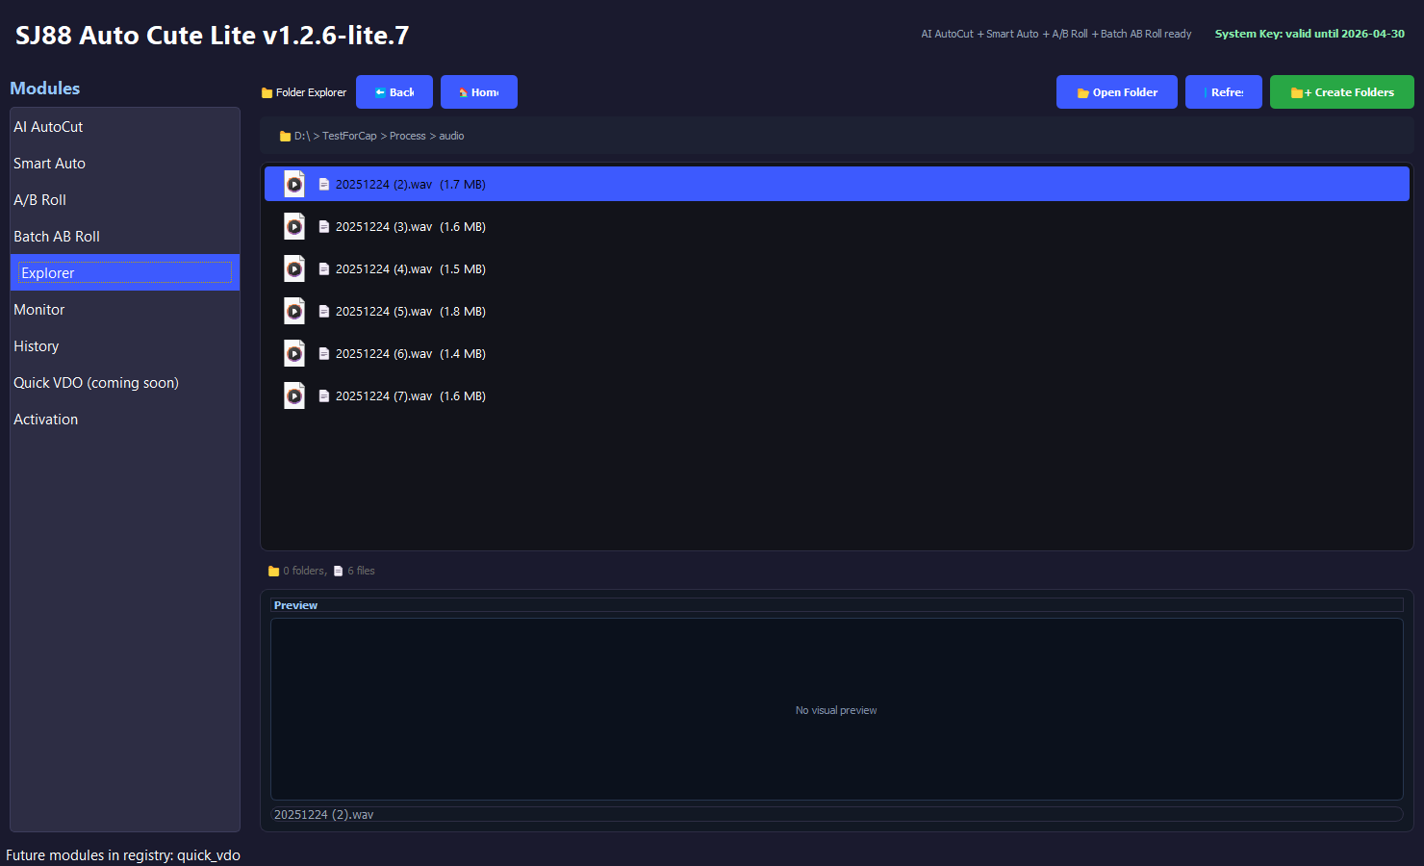The height and width of the screenshot is (866, 1424).
Task: Click the Refresh button
Action: 1223,91
